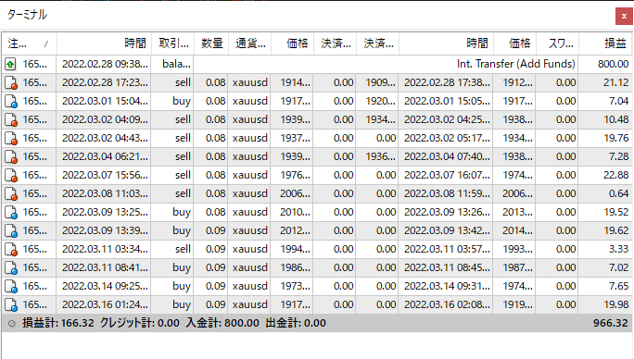Click the sell order icon dated 2022.03.02 04:09
This screenshot has height=359, width=634.
[x=11, y=119]
